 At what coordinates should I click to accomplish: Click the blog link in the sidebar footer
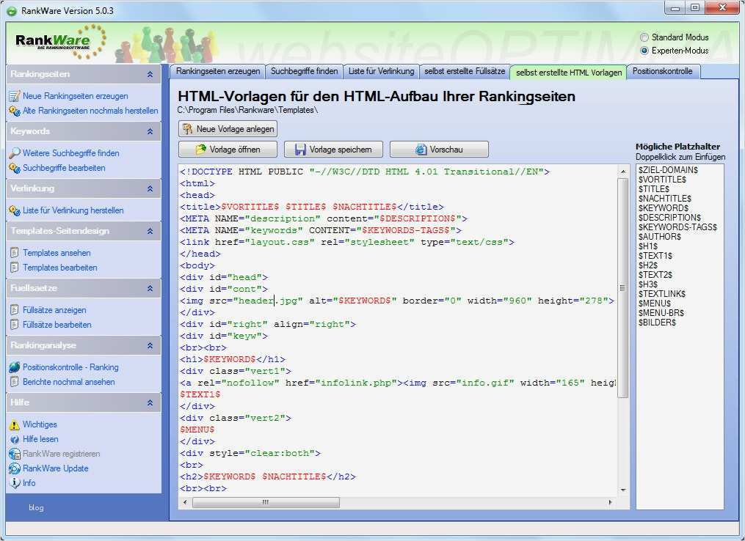(36, 508)
